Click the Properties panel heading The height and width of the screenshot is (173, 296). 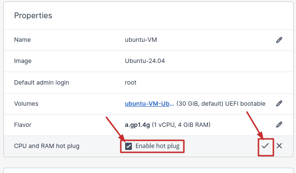coord(33,16)
